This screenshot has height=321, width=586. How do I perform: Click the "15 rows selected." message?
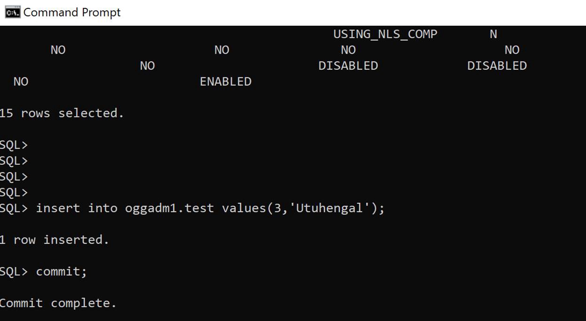(x=62, y=113)
